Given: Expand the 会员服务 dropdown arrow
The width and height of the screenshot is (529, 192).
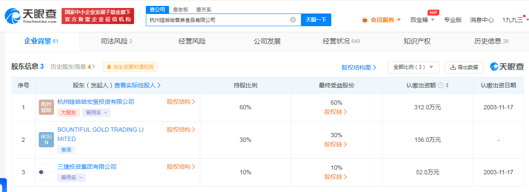Looking at the screenshot, I should 399,20.
